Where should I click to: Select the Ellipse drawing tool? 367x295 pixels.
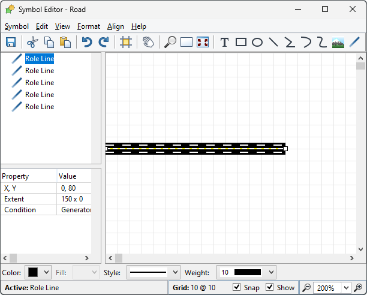pos(257,43)
